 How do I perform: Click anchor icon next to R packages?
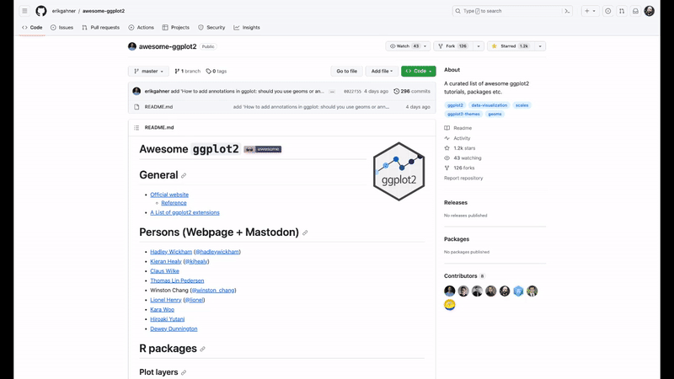point(203,349)
